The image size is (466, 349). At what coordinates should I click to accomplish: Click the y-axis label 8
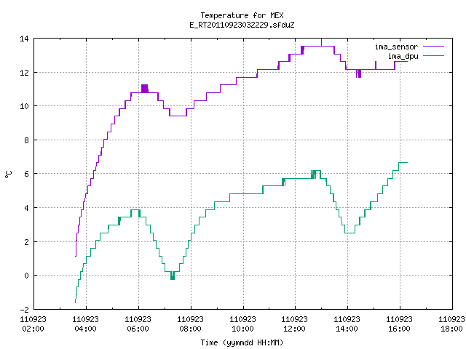[26, 140]
